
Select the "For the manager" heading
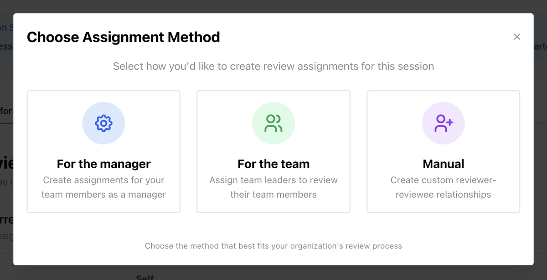point(103,164)
